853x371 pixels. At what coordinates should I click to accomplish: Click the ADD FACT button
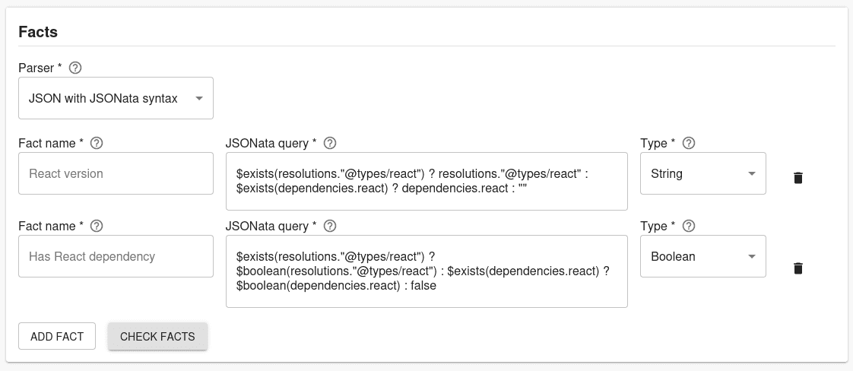[x=57, y=336]
